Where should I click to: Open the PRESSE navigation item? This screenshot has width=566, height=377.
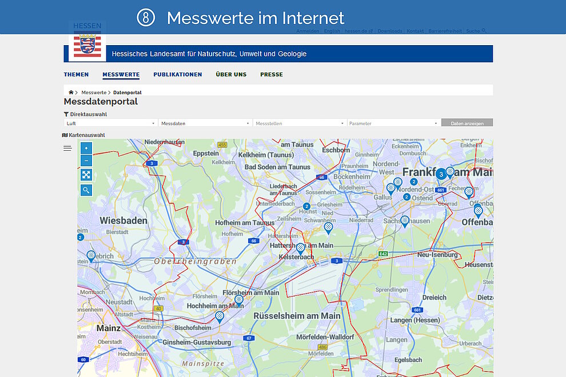(x=272, y=74)
